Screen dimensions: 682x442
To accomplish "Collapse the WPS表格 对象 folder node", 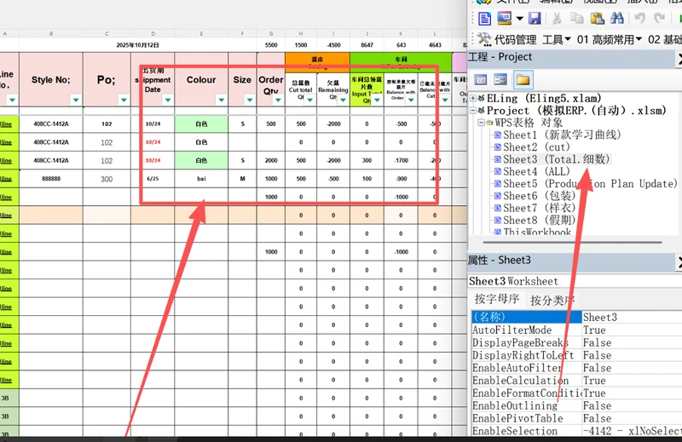I will [x=481, y=123].
